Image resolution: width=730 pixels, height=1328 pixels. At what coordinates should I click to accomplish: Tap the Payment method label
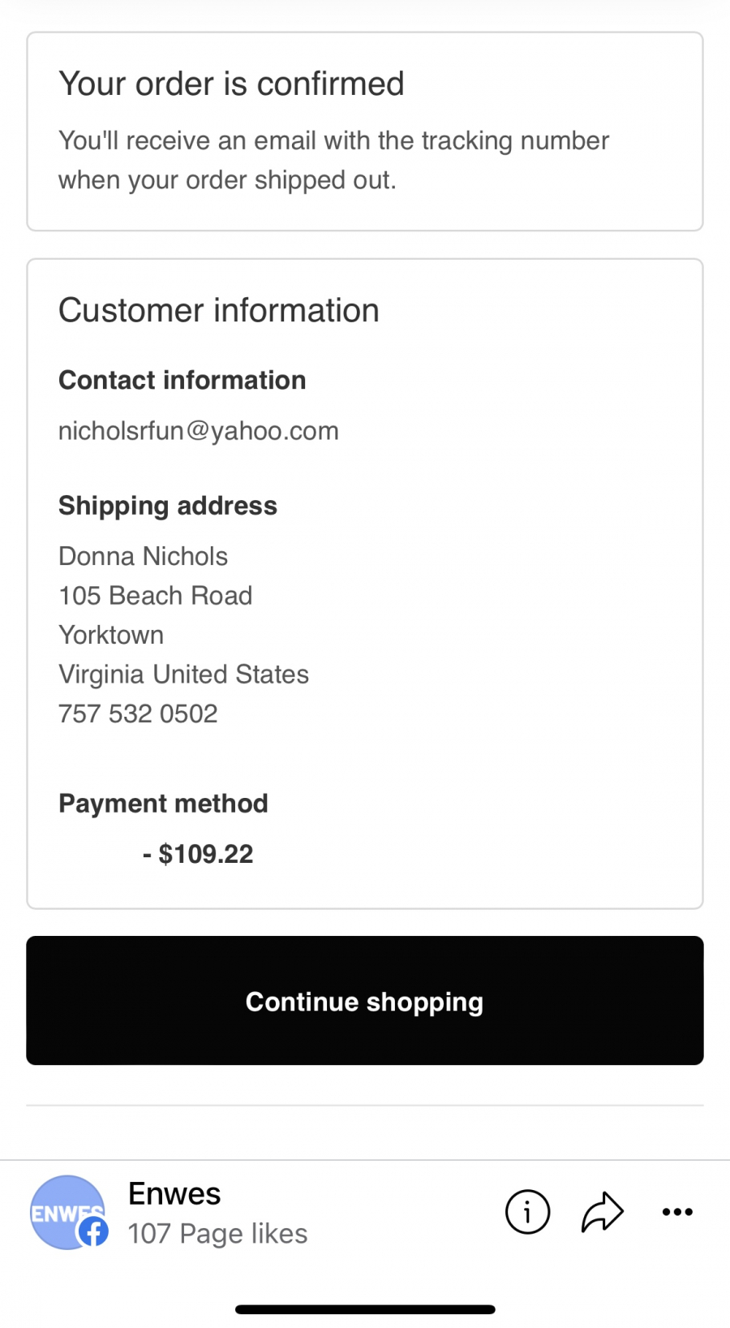pos(163,804)
